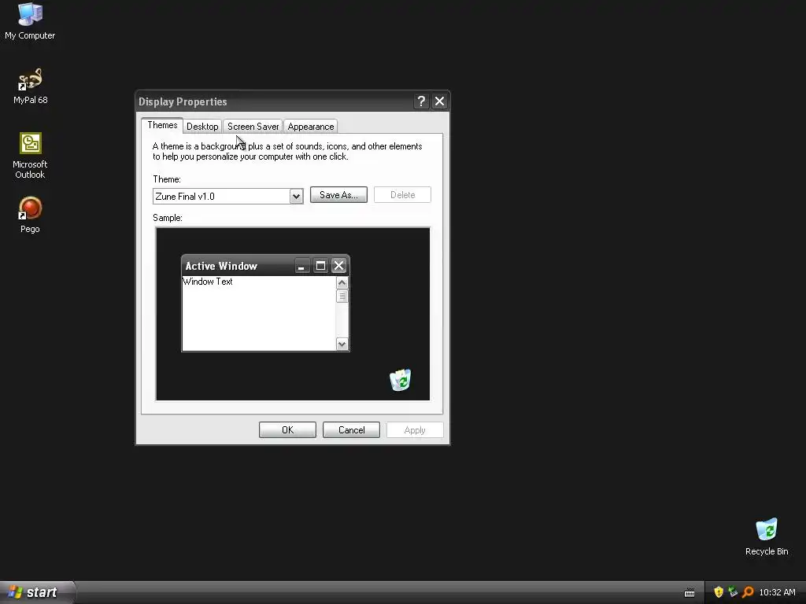Click minimize on the sample Active Window
This screenshot has height=604, width=806.
click(x=301, y=266)
